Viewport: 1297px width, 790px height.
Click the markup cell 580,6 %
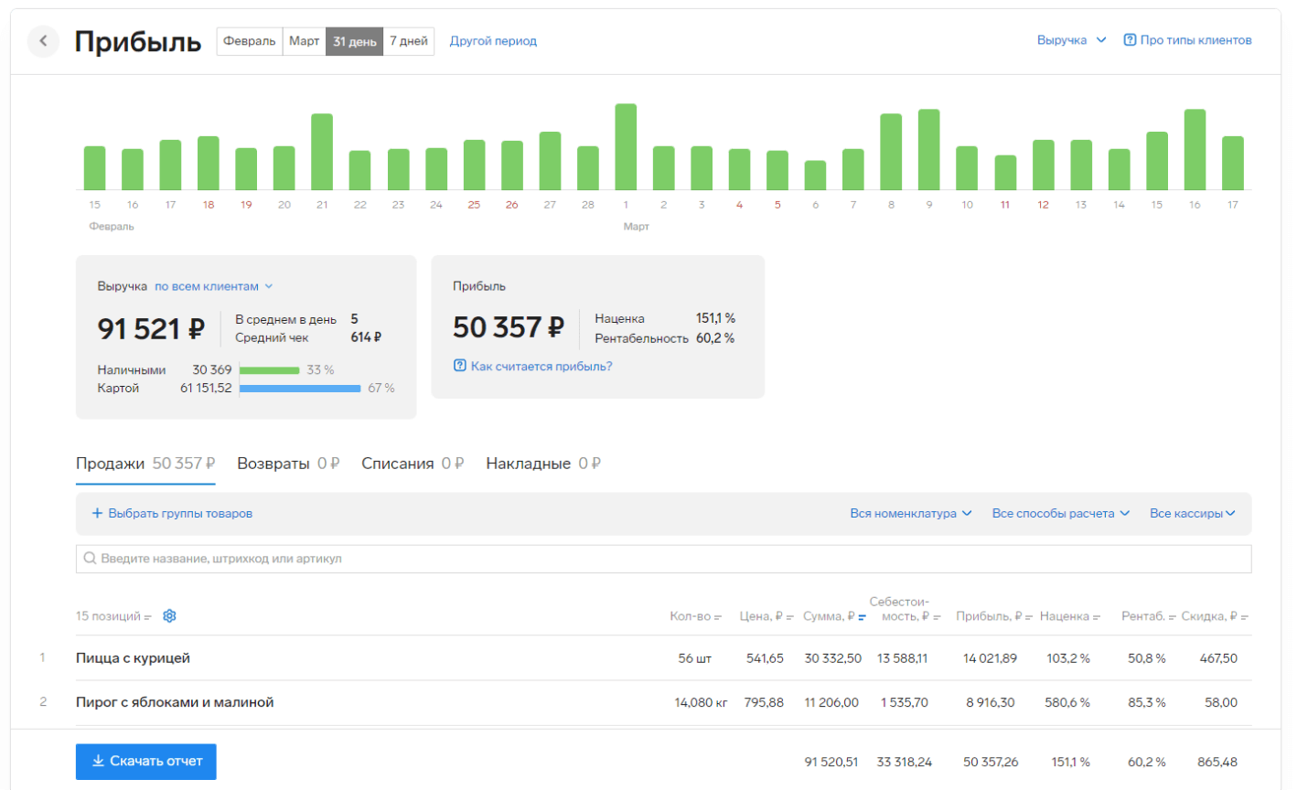pos(1067,702)
